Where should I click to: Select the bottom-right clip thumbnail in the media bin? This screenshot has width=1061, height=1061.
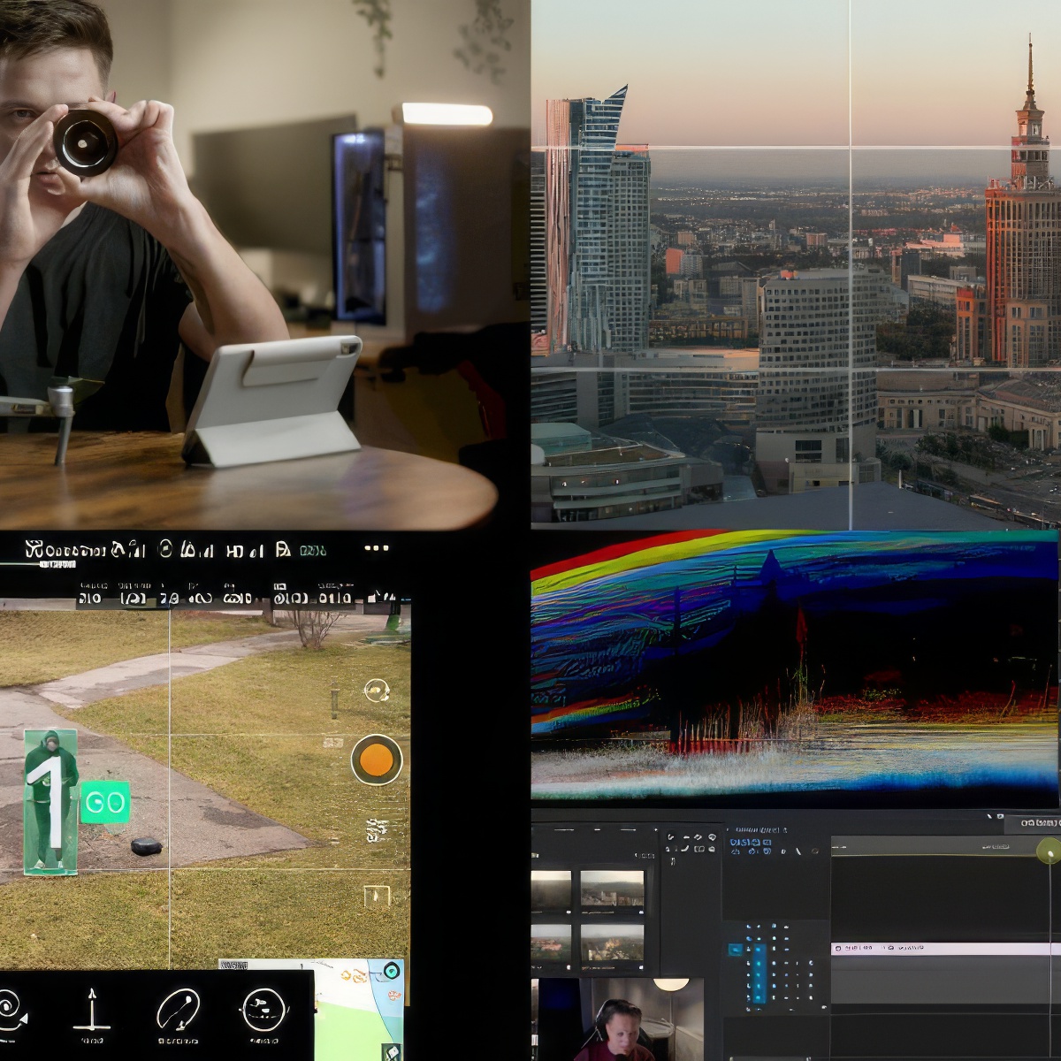(612, 943)
